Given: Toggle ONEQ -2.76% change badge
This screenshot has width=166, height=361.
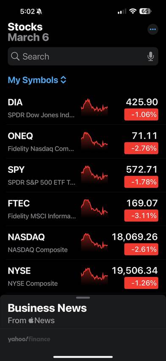Looking at the screenshot, I should tap(141, 148).
